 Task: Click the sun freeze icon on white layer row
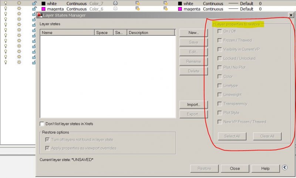(x=19, y=3)
